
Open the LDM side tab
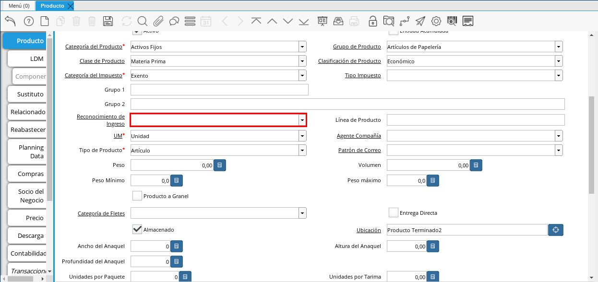coord(28,59)
